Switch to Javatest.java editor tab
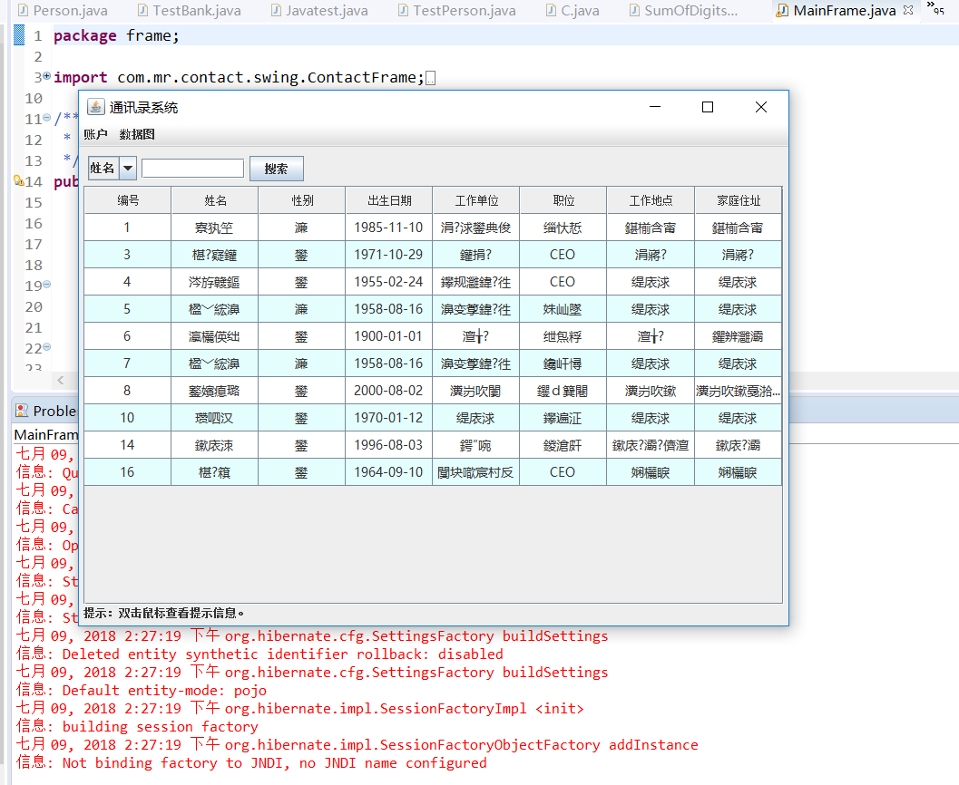This screenshot has width=959, height=785. (320, 10)
